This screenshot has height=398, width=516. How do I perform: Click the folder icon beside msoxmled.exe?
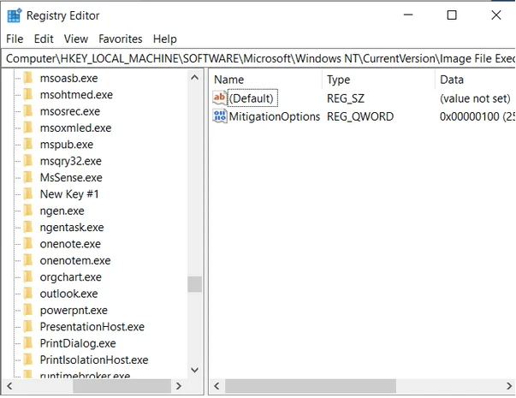[x=28, y=128]
